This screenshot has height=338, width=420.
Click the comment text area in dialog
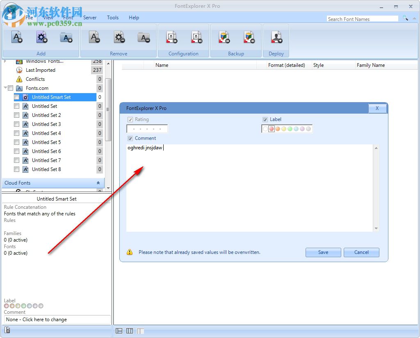pos(249,188)
